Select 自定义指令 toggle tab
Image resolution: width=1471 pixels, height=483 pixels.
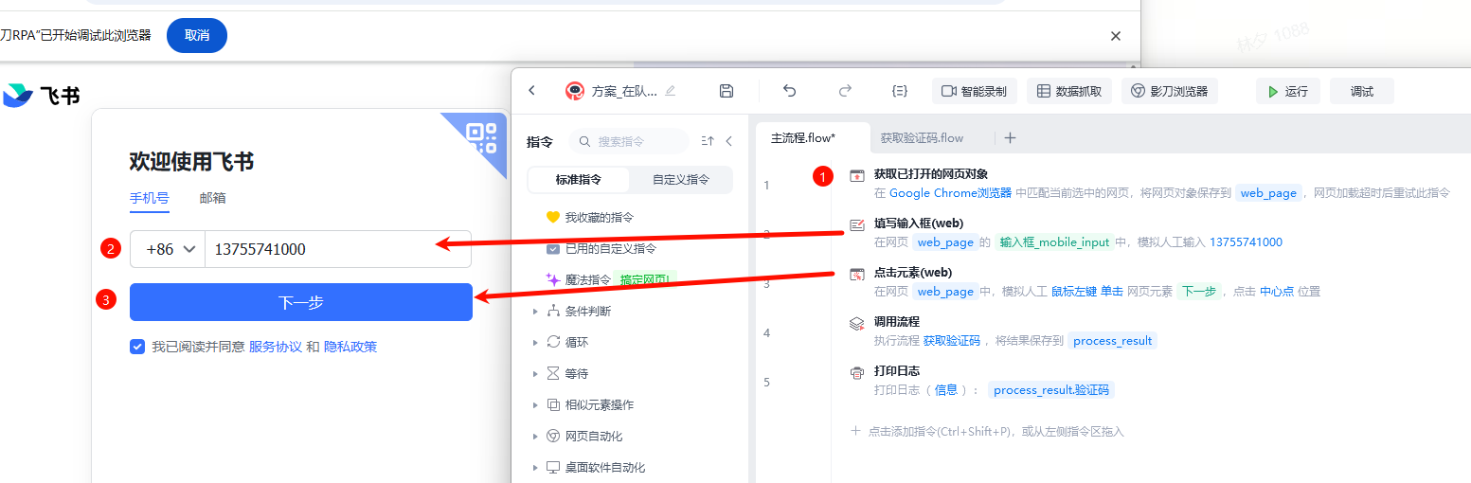click(x=681, y=180)
